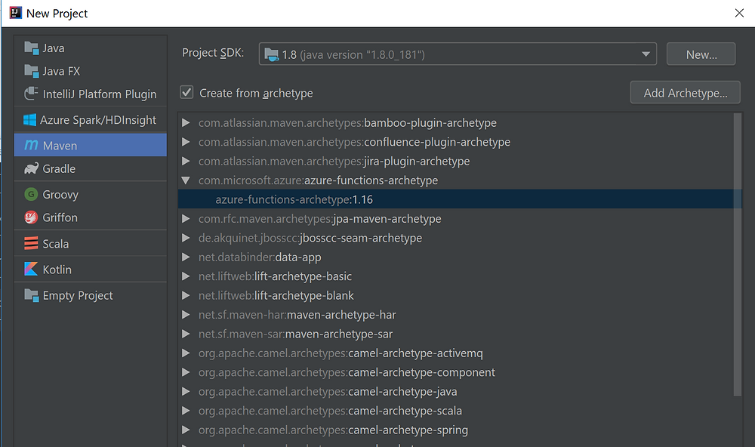Select Groovy project type

91,194
